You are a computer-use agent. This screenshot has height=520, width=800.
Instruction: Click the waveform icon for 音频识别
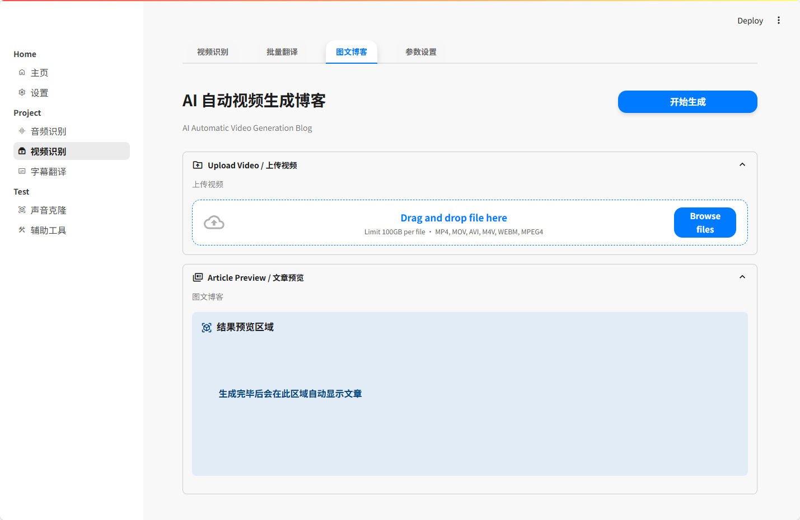coord(22,131)
